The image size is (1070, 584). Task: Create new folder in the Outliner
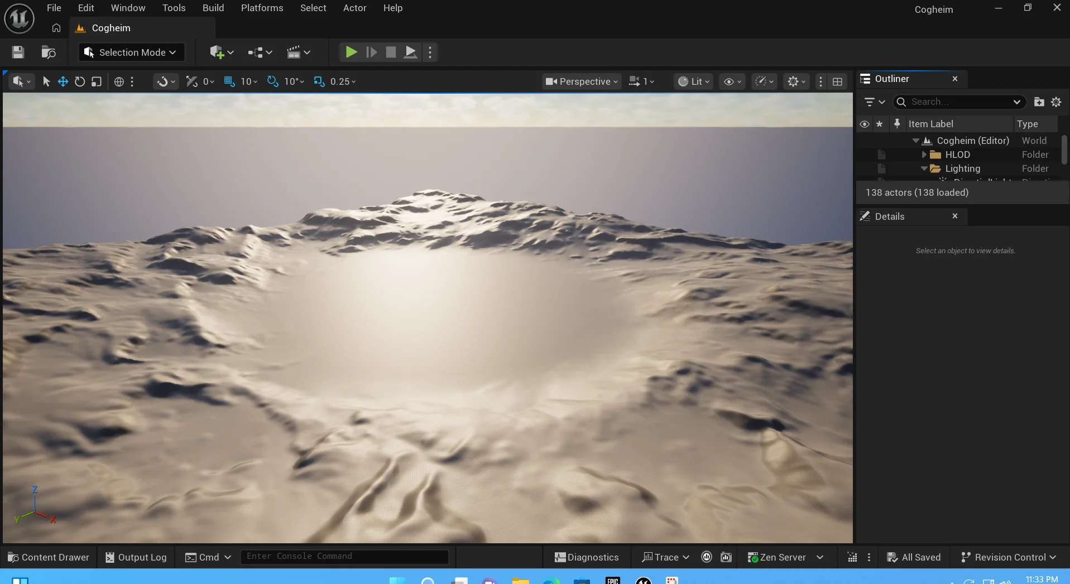(x=1039, y=102)
